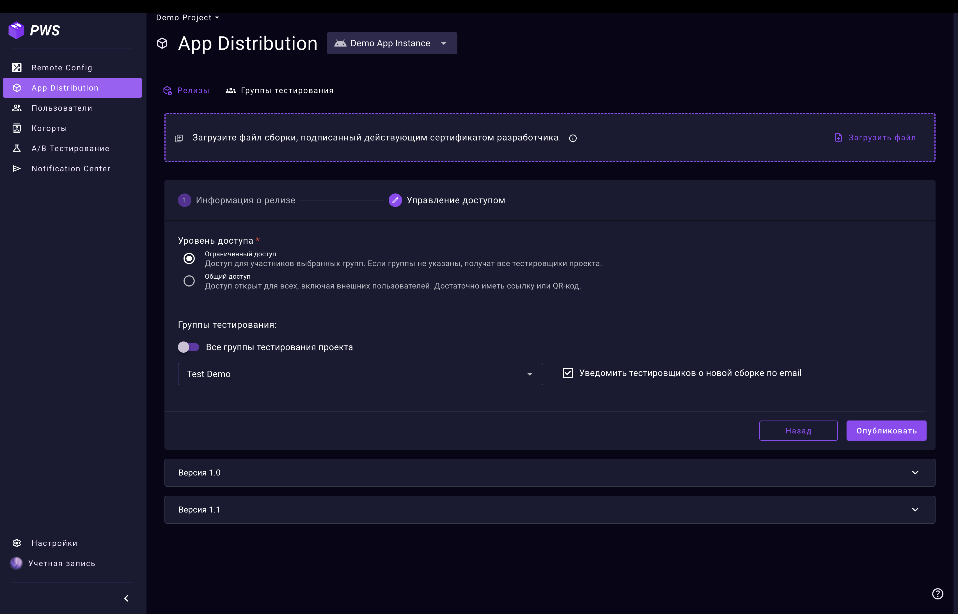Screen dimensions: 958x614
Task: Expand the Версия 1.0 panel
Action: pos(915,472)
